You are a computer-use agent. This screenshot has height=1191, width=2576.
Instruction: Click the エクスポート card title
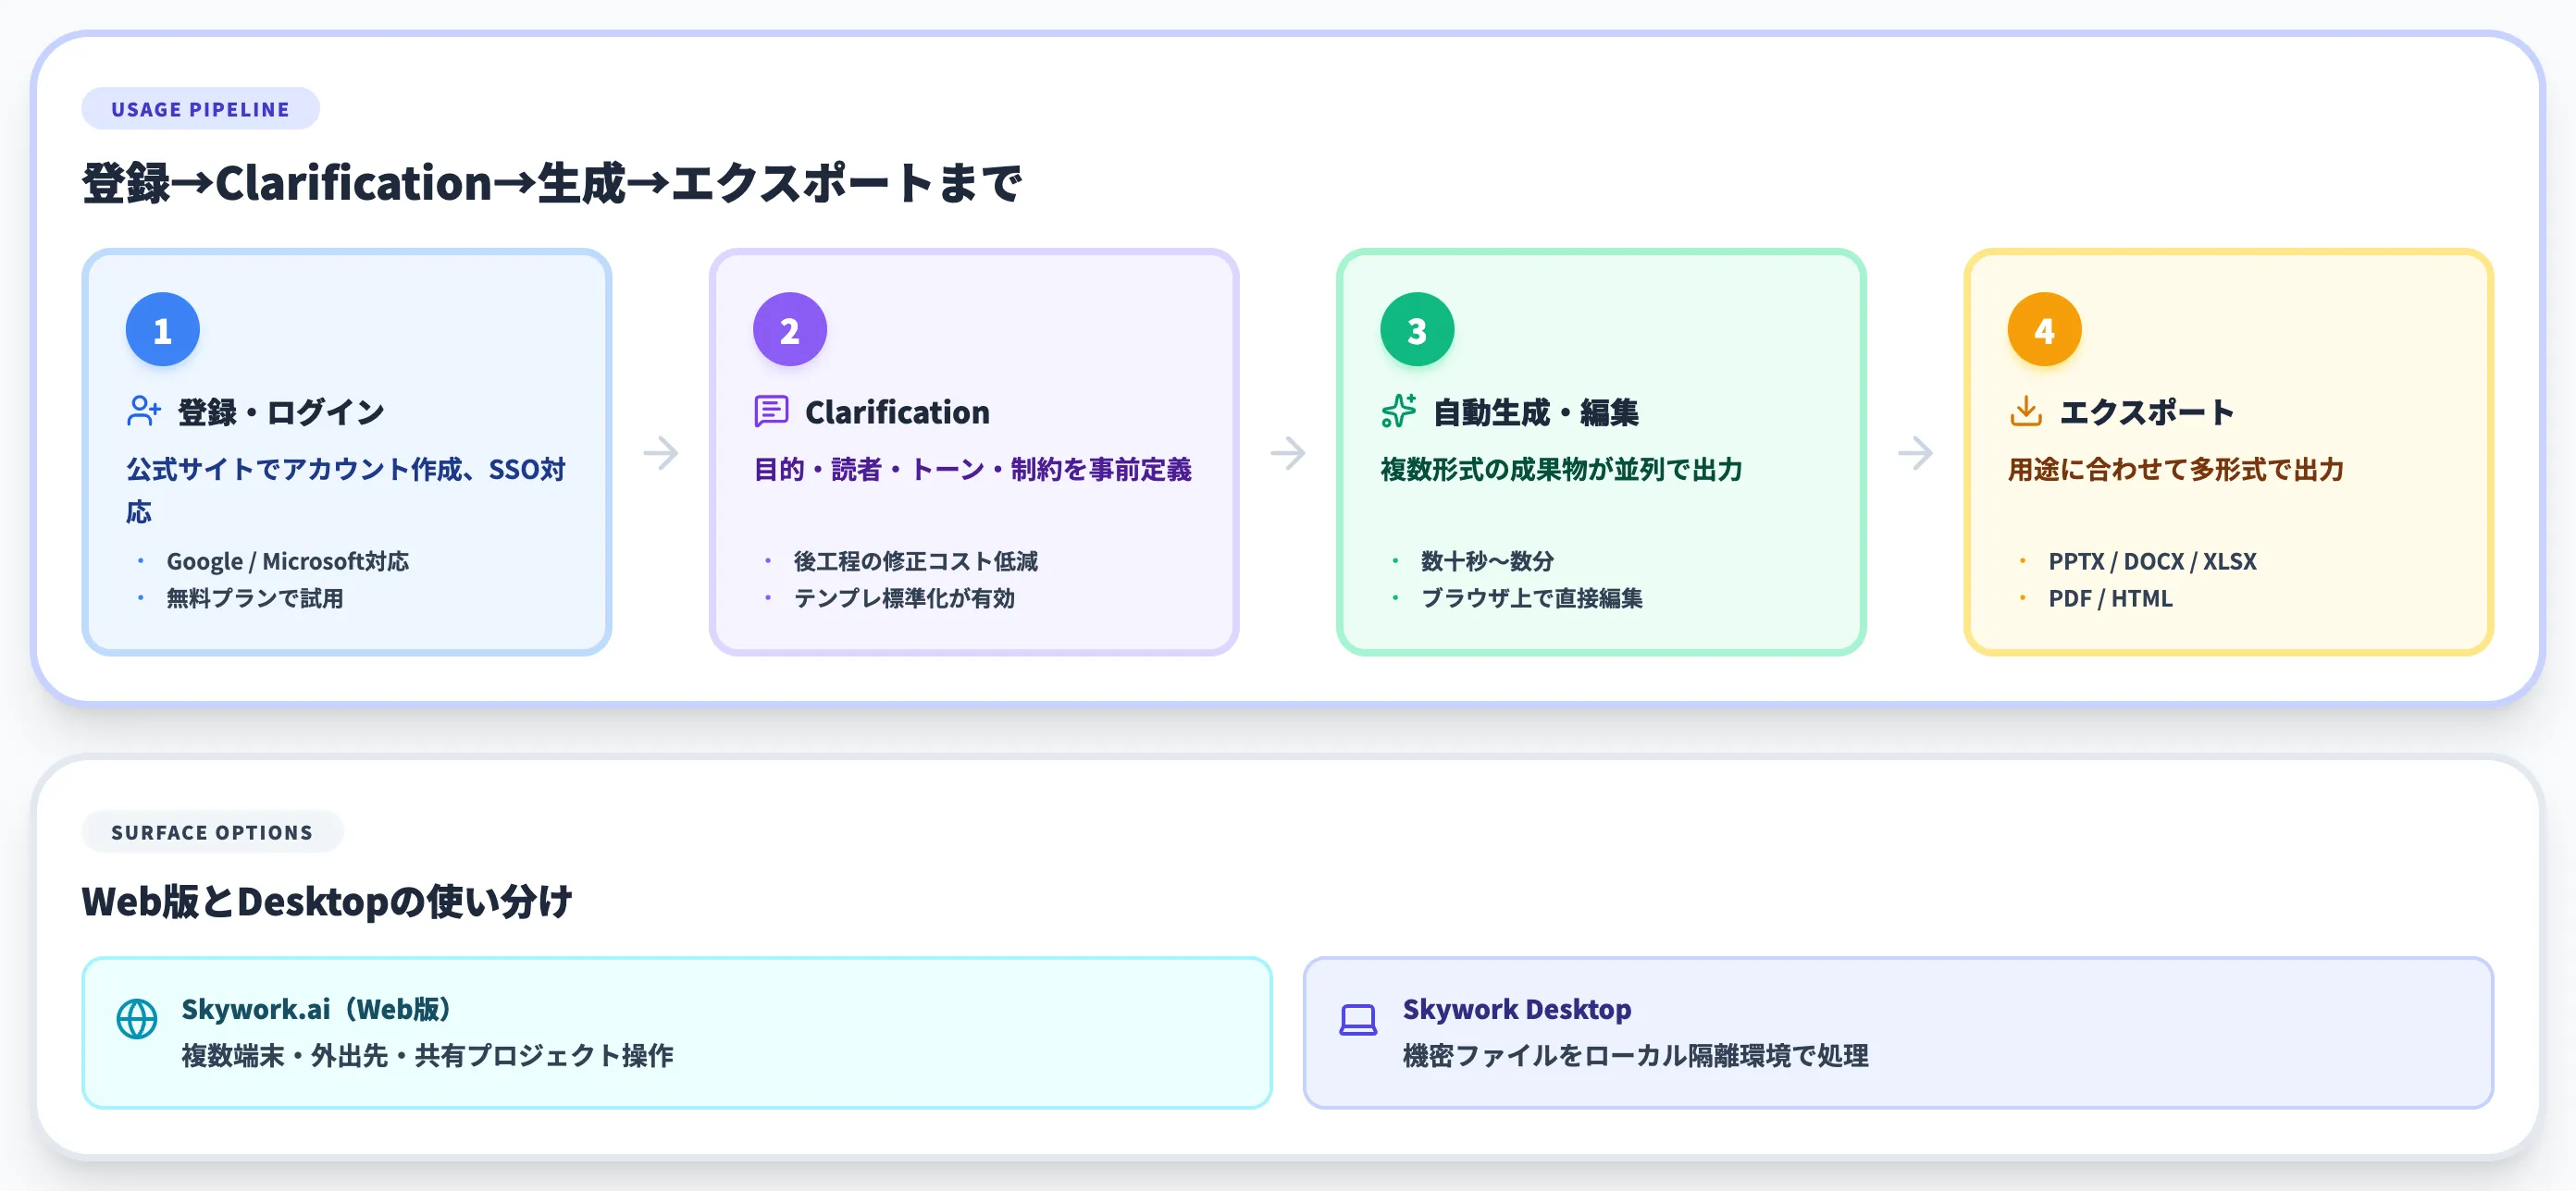click(x=2146, y=411)
